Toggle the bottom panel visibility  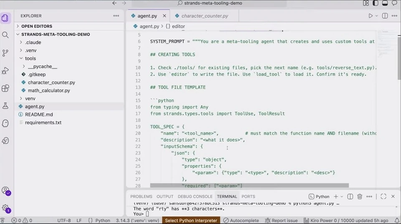[x=385, y=3]
